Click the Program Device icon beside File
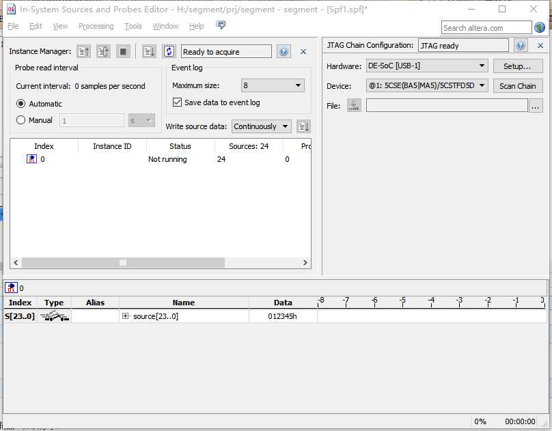 (x=354, y=105)
